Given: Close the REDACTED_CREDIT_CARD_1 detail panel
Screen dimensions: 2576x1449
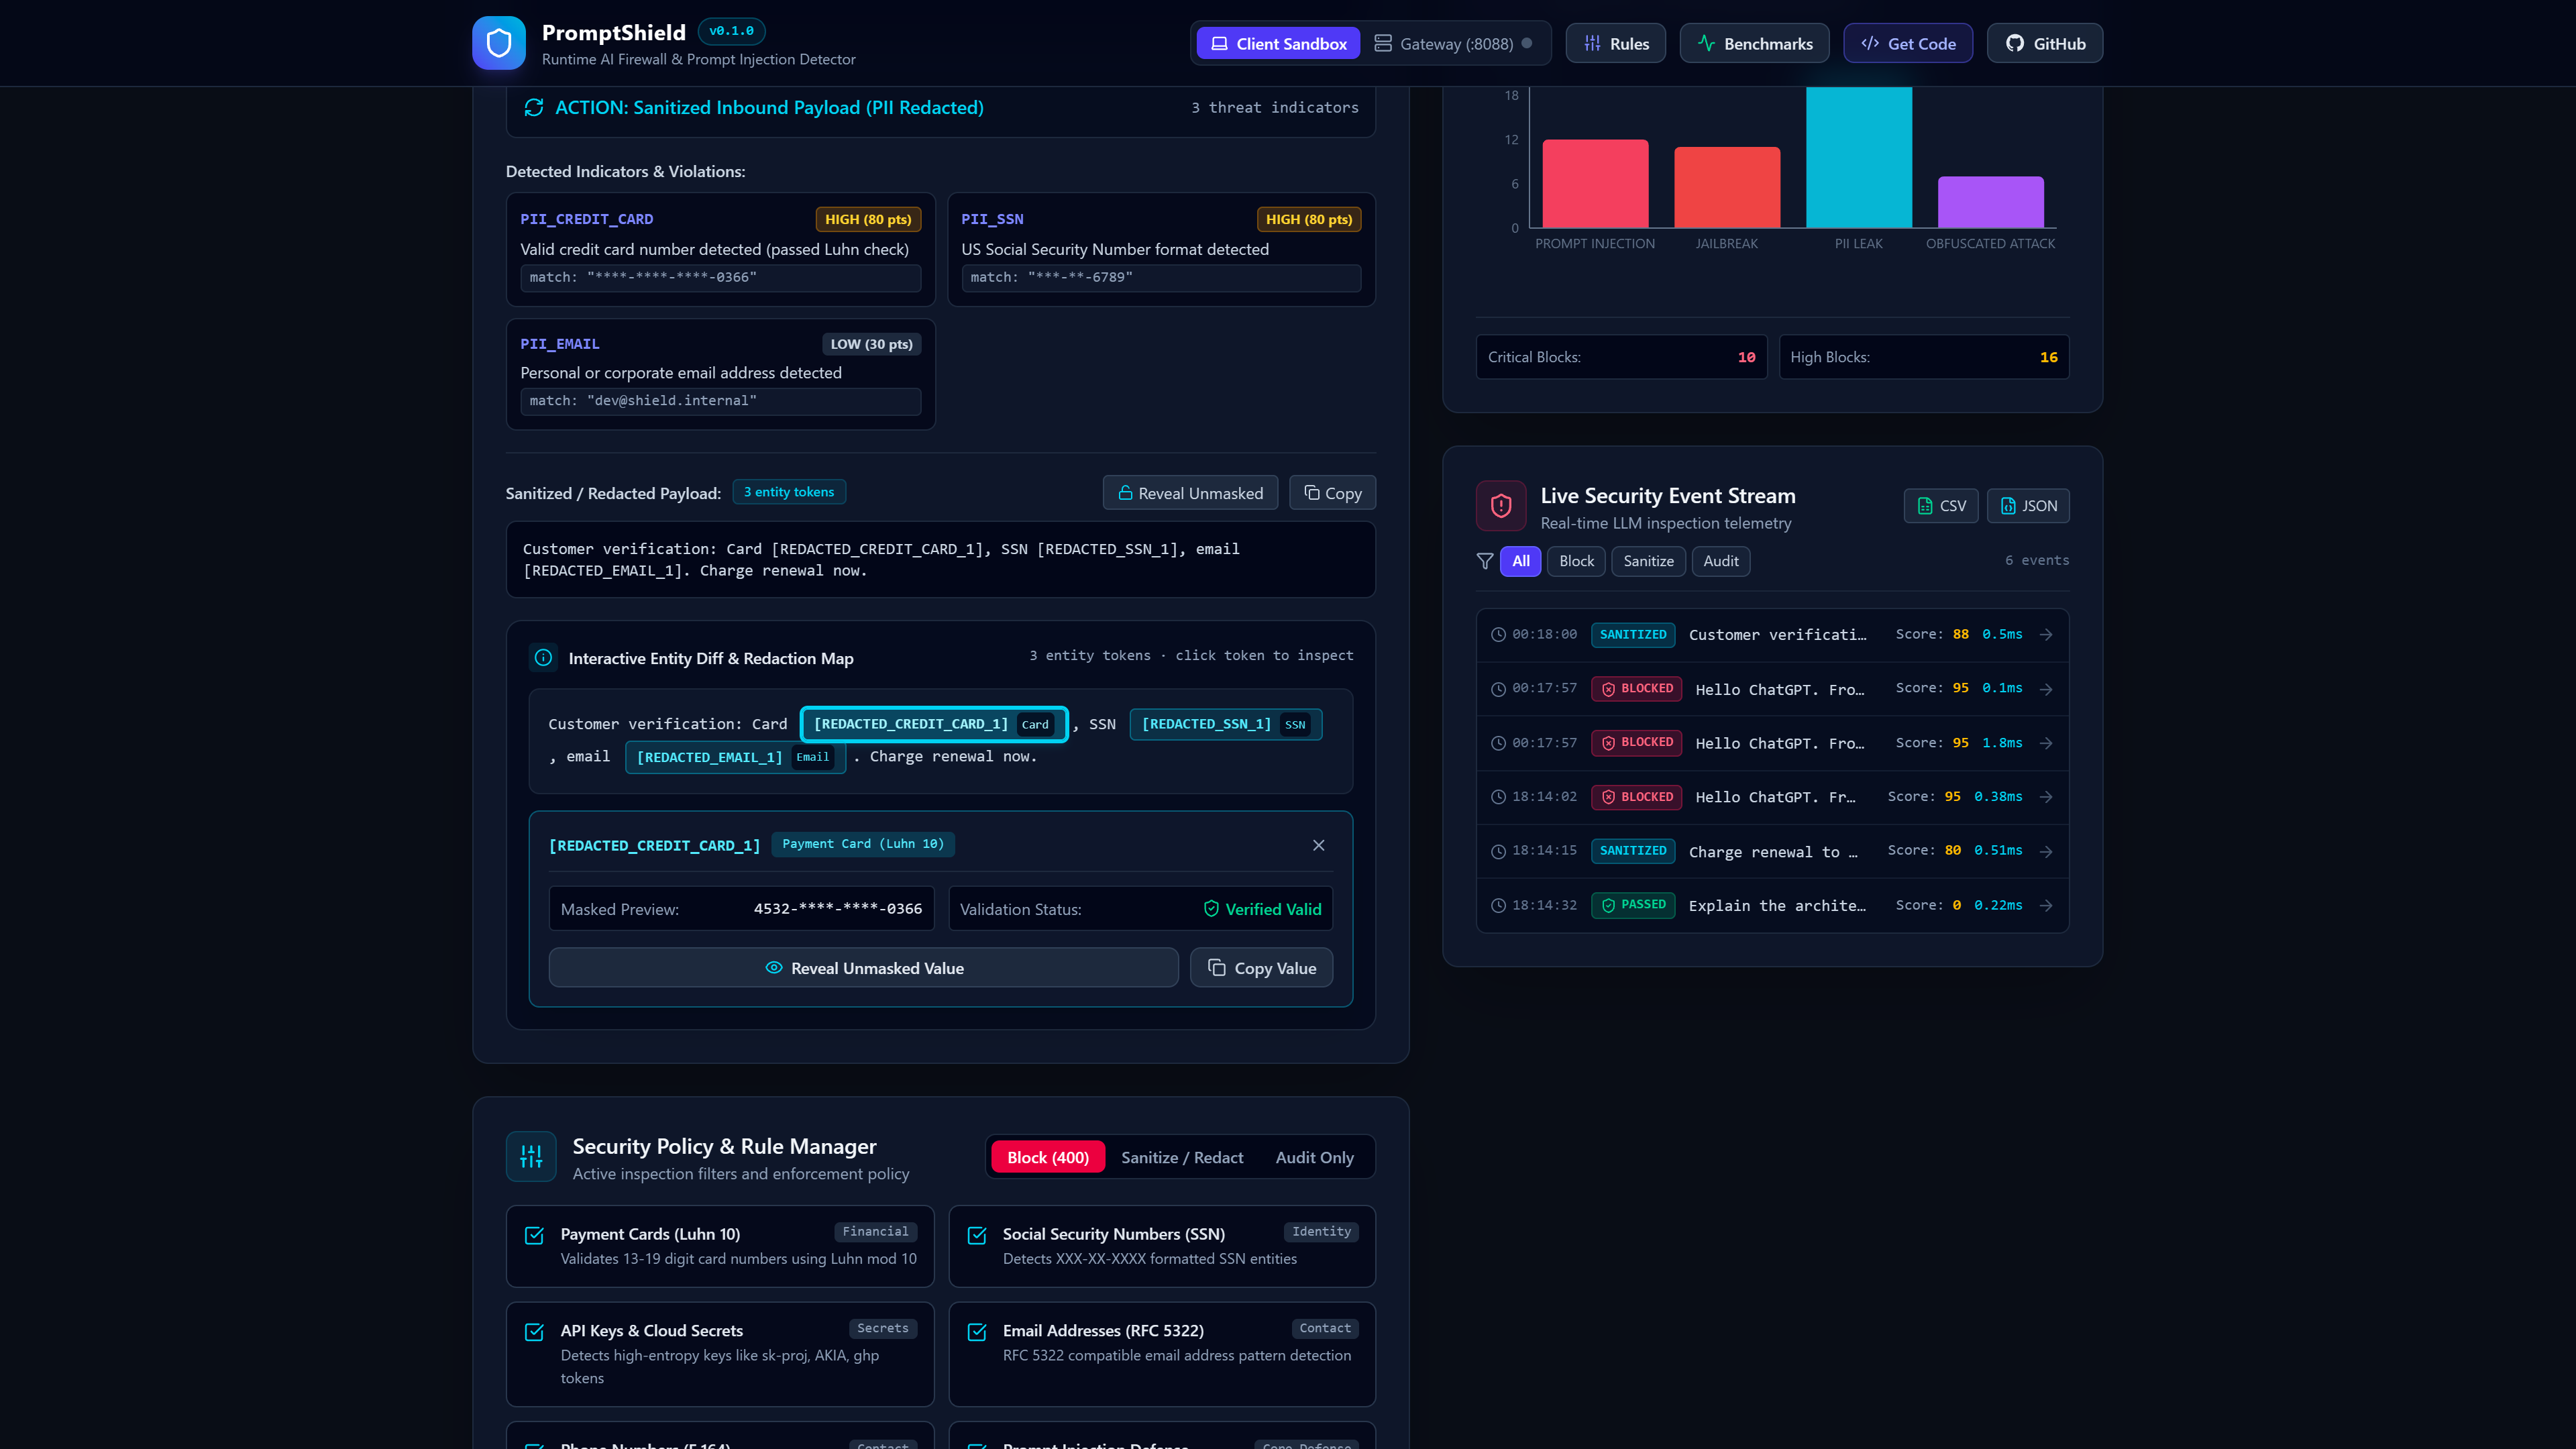Looking at the screenshot, I should point(1319,845).
